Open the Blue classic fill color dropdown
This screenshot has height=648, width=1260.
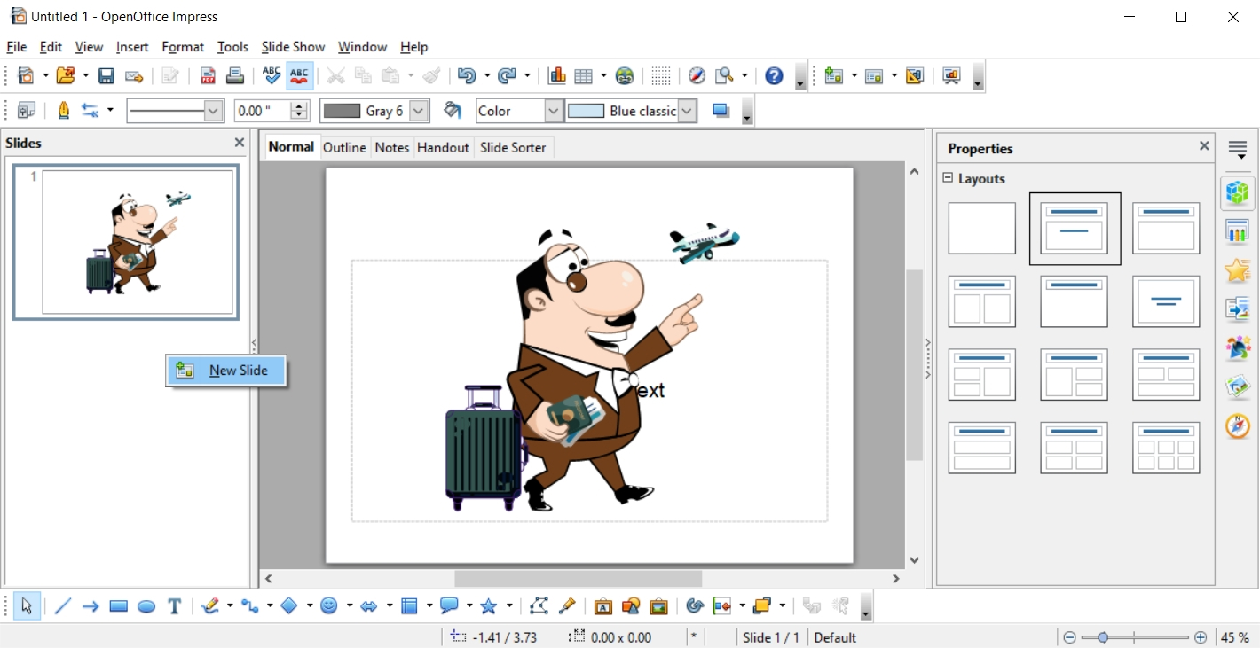tap(688, 111)
